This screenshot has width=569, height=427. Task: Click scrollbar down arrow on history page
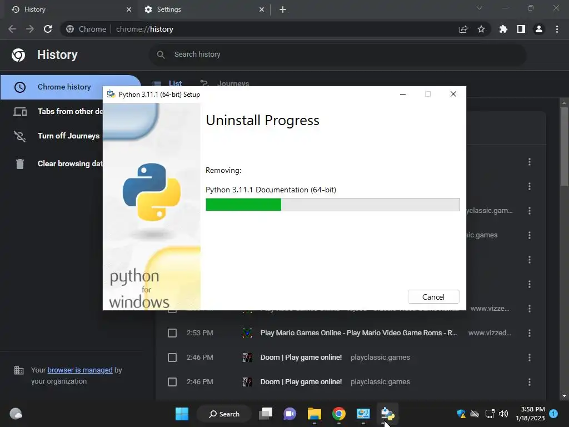(x=564, y=396)
